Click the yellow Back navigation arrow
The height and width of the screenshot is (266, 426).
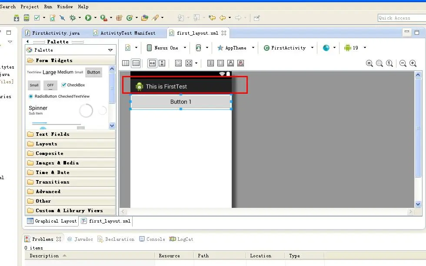click(223, 18)
